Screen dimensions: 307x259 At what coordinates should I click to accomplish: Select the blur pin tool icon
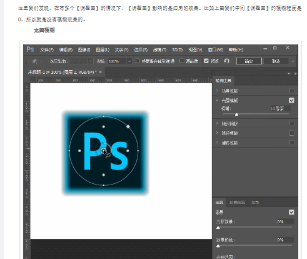click(34, 61)
